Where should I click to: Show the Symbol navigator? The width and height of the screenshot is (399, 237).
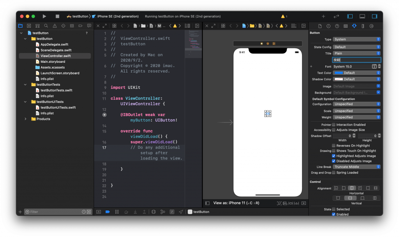[x=37, y=26]
